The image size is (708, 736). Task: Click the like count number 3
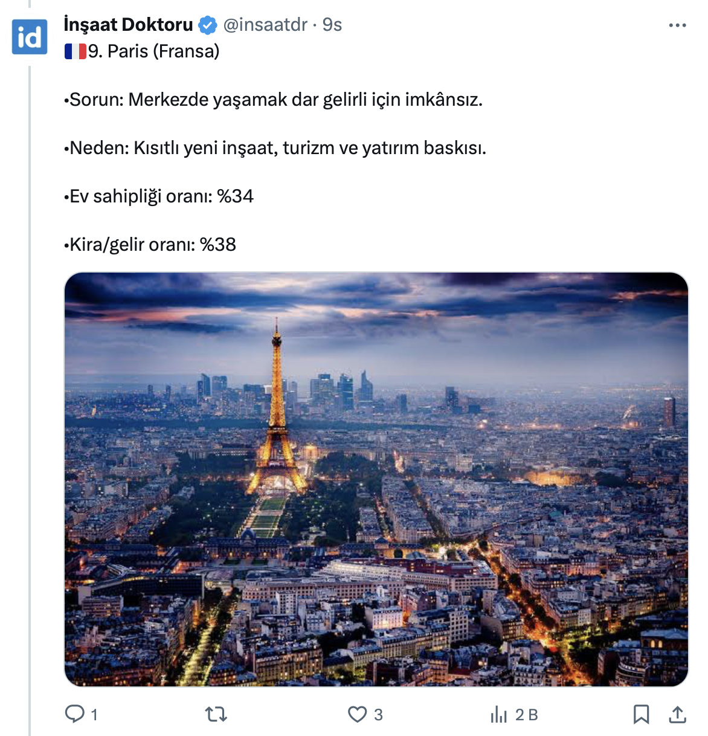[x=378, y=715]
